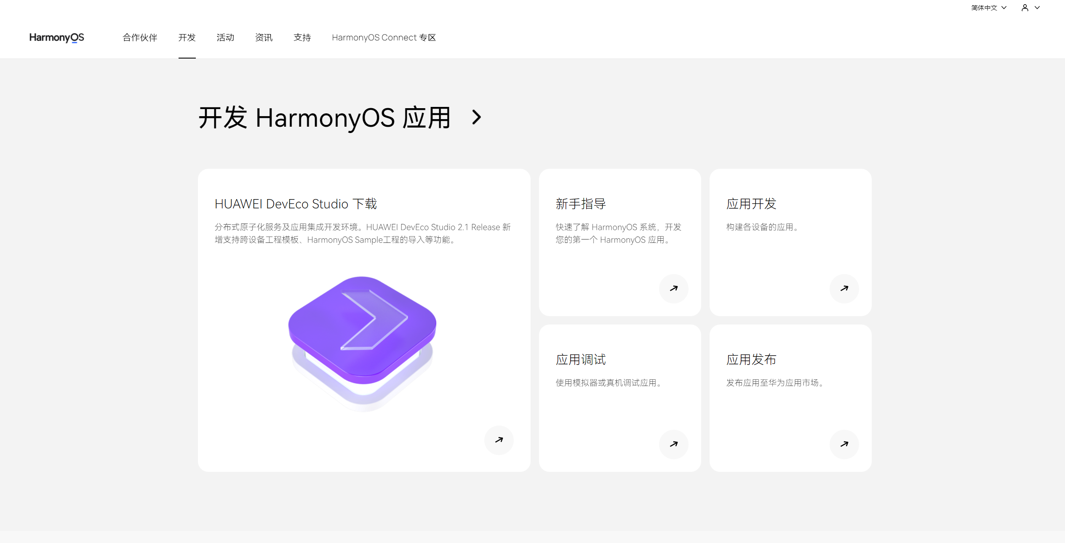This screenshot has height=543, width=1065.
Task: Click the DevEco Studio description text
Action: [363, 233]
